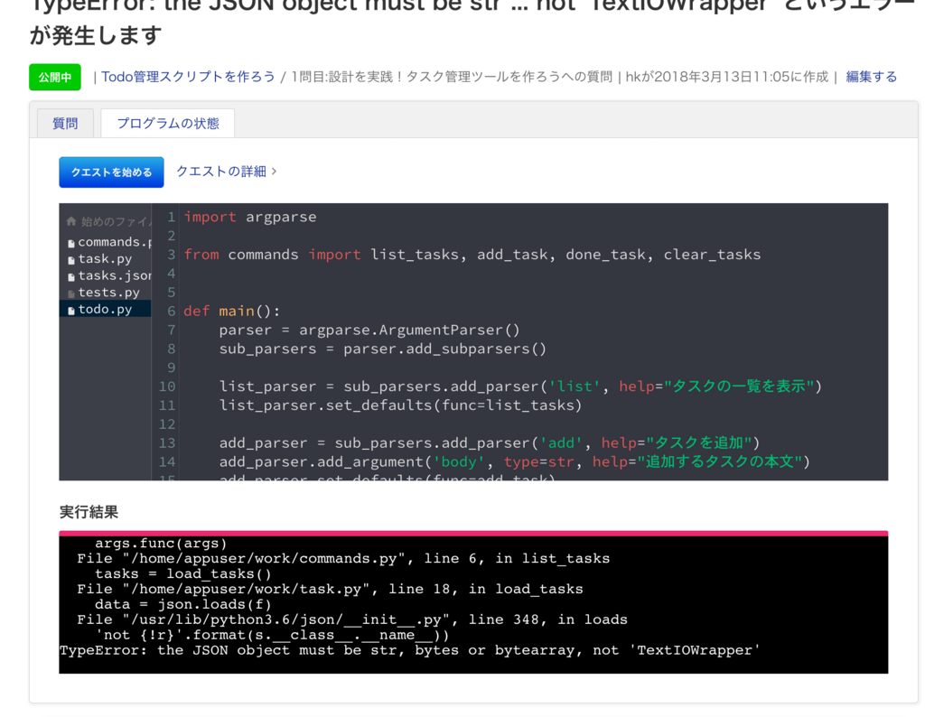This screenshot has height=717, width=925.
Task: Click the file icon next to tests.py
Action: [71, 293]
